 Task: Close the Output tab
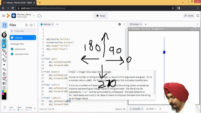pos(141,24)
